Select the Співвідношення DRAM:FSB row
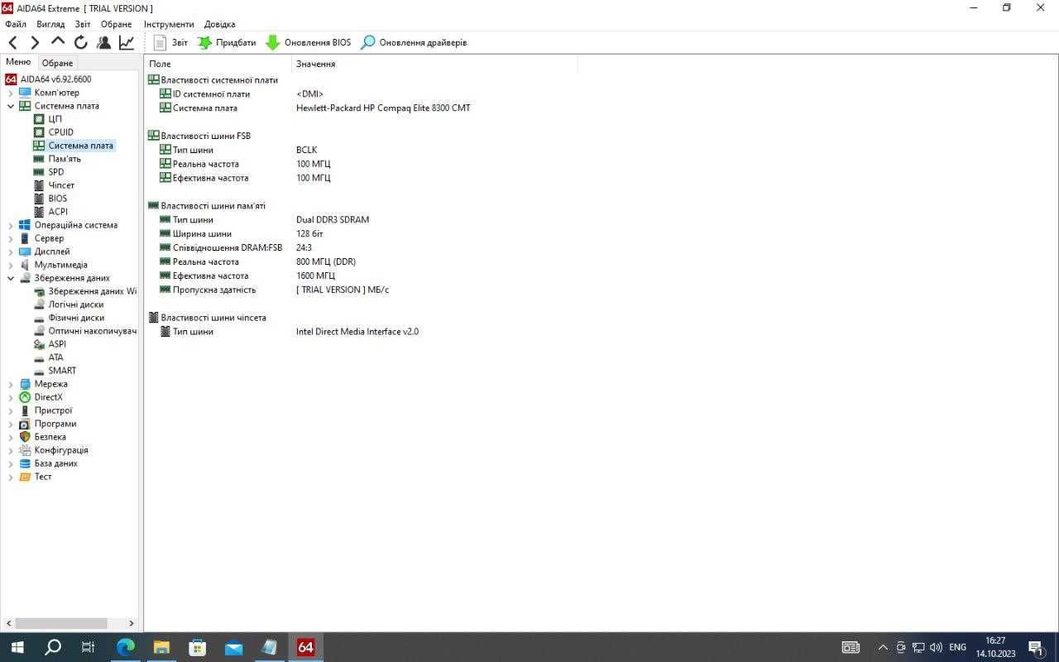This screenshot has height=662, width=1059. [362, 247]
